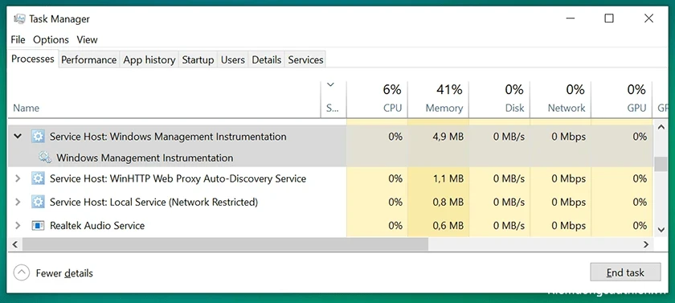The image size is (675, 303).
Task: Click the Fewer details link
Action: (64, 273)
